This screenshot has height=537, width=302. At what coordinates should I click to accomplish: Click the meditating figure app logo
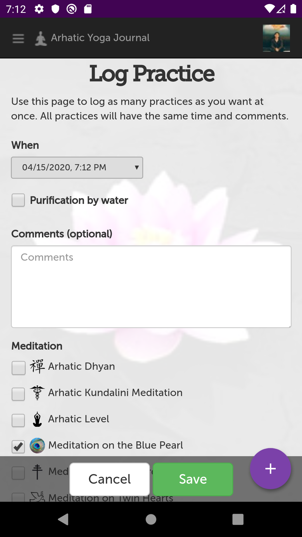point(41,37)
